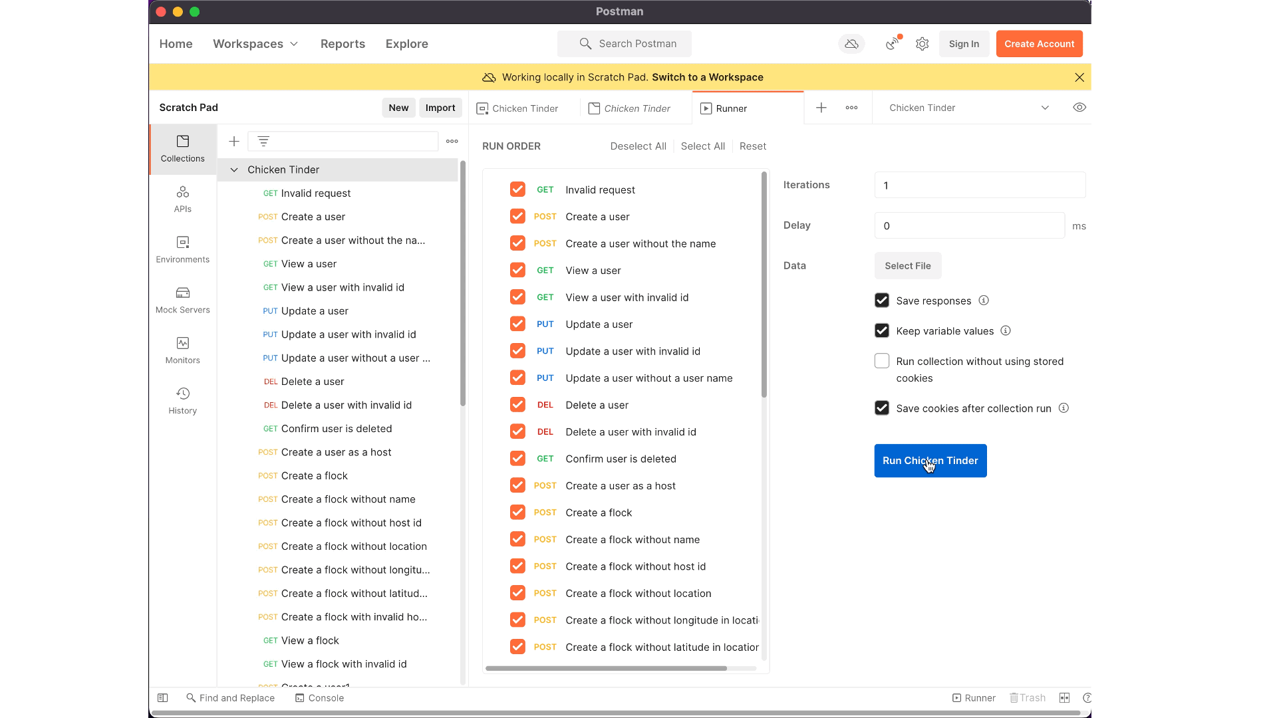Click the New button in Scratch Pad
The image size is (1277, 718).
(398, 108)
